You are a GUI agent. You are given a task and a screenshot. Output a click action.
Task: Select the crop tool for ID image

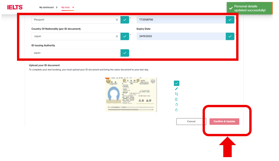click(176, 94)
